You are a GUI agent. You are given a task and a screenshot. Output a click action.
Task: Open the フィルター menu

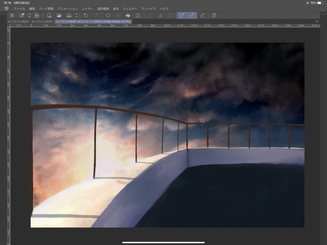click(130, 9)
